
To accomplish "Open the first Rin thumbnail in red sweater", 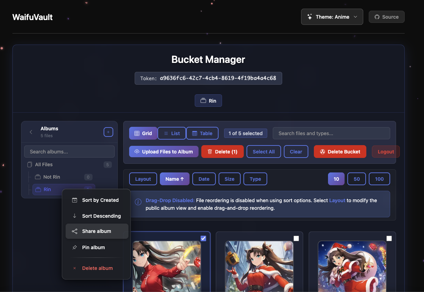I will pos(167,266).
